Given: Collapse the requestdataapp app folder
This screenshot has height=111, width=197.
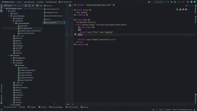Looking at the screenshot, I should pos(9,16).
